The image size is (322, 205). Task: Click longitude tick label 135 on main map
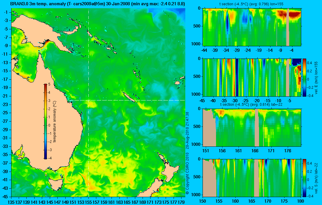11,202
